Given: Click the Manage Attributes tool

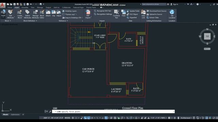Looking at the screenshot, I should tap(35, 14).
